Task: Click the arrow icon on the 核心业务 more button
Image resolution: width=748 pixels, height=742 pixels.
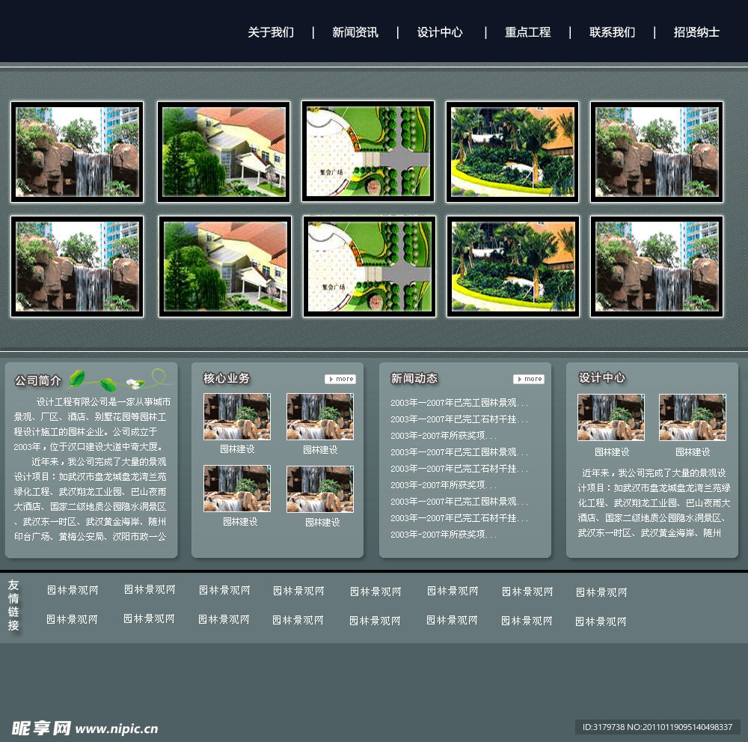Action: click(x=330, y=379)
